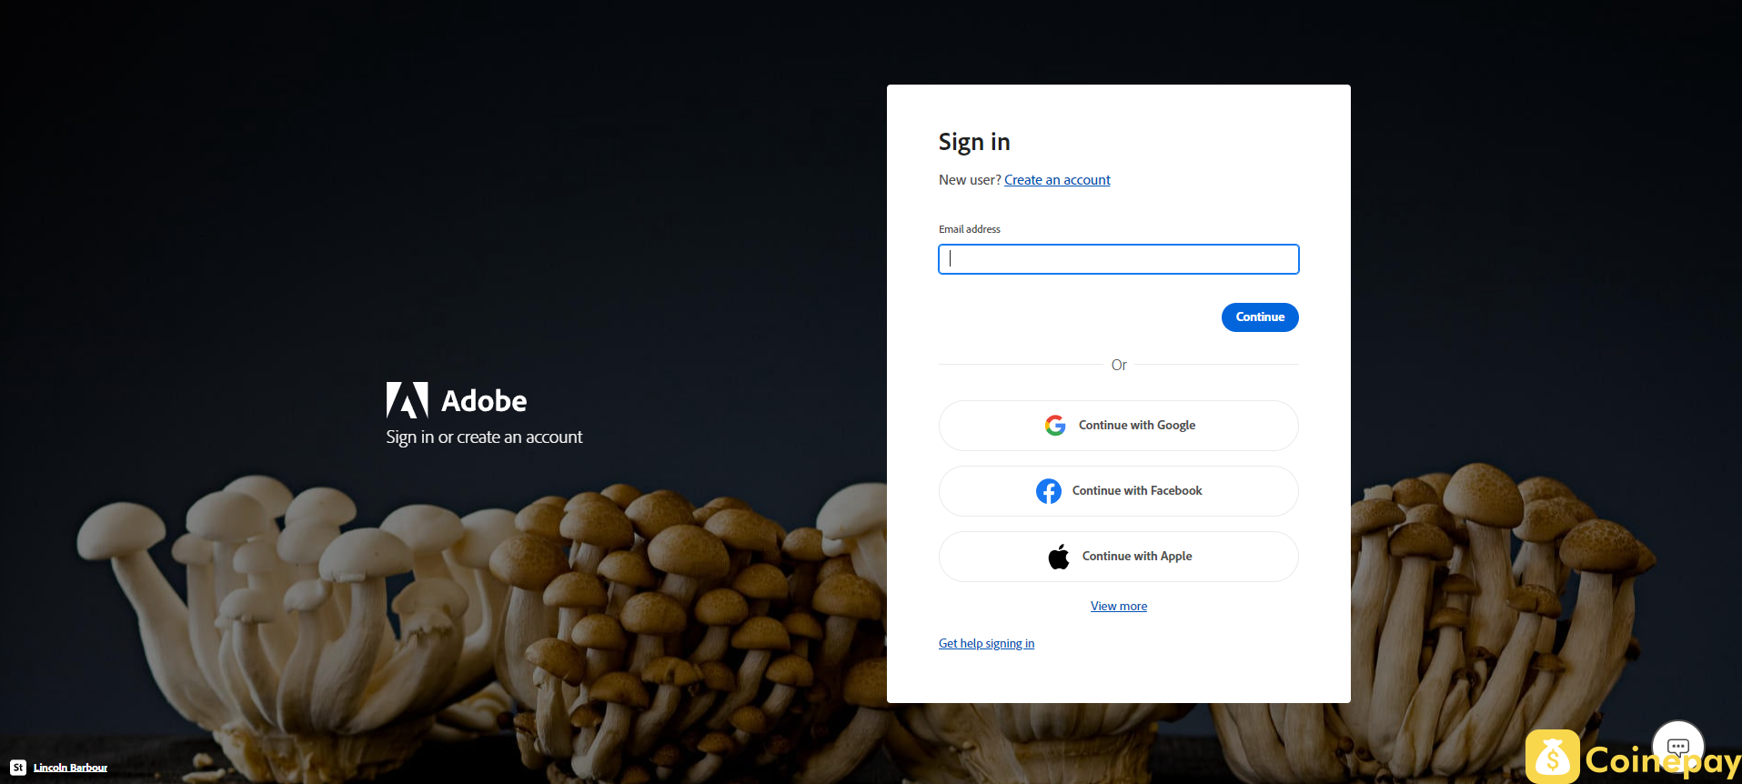The width and height of the screenshot is (1742, 784).
Task: Click the Facebook logo icon
Action: [1049, 491]
